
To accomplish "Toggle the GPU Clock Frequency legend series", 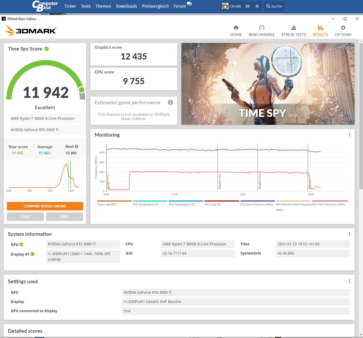I will [x=330, y=203].
